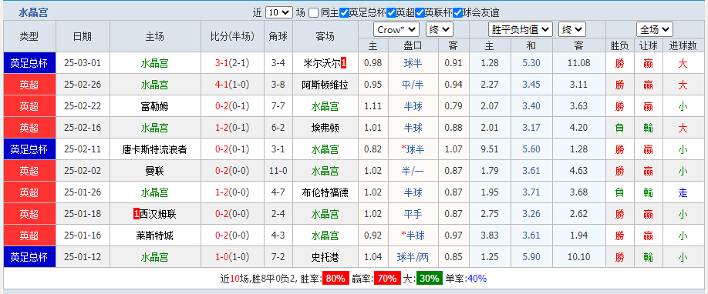Click the 英足总杯 label on 25-02-11

coord(29,149)
